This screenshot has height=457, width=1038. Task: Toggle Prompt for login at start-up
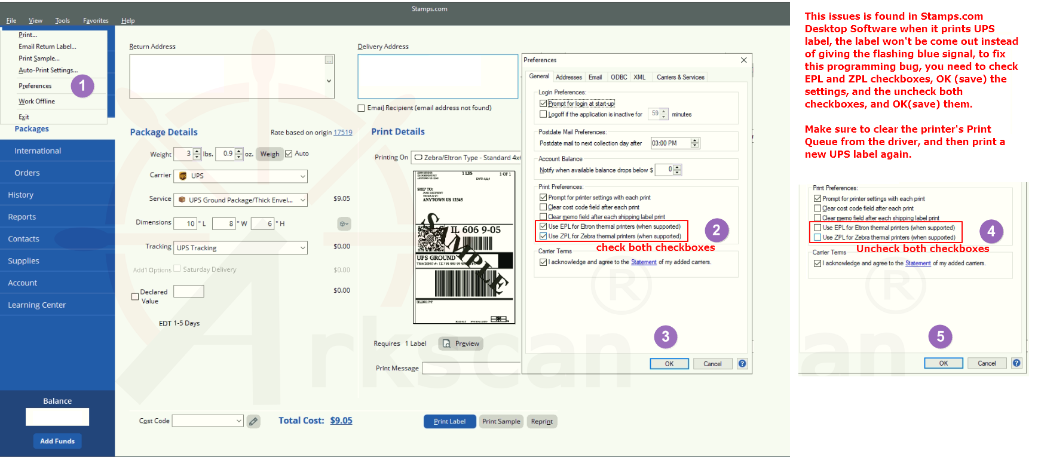[x=543, y=103]
